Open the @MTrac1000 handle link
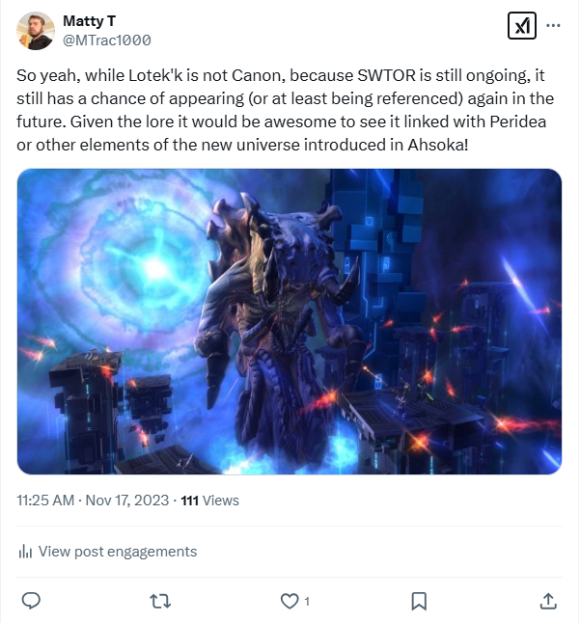 [107, 41]
